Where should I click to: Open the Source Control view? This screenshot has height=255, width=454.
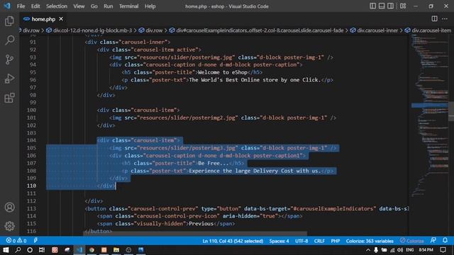9,59
